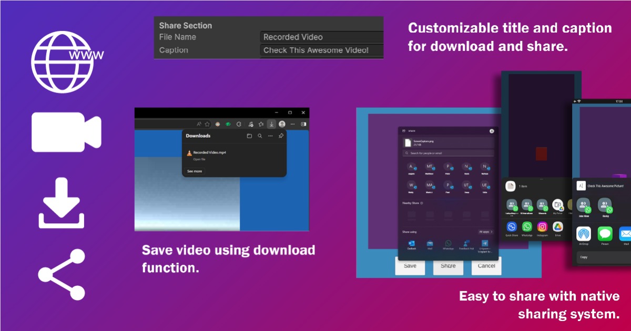
Task: Click the Nearby Share info icon
Action: click(x=422, y=203)
